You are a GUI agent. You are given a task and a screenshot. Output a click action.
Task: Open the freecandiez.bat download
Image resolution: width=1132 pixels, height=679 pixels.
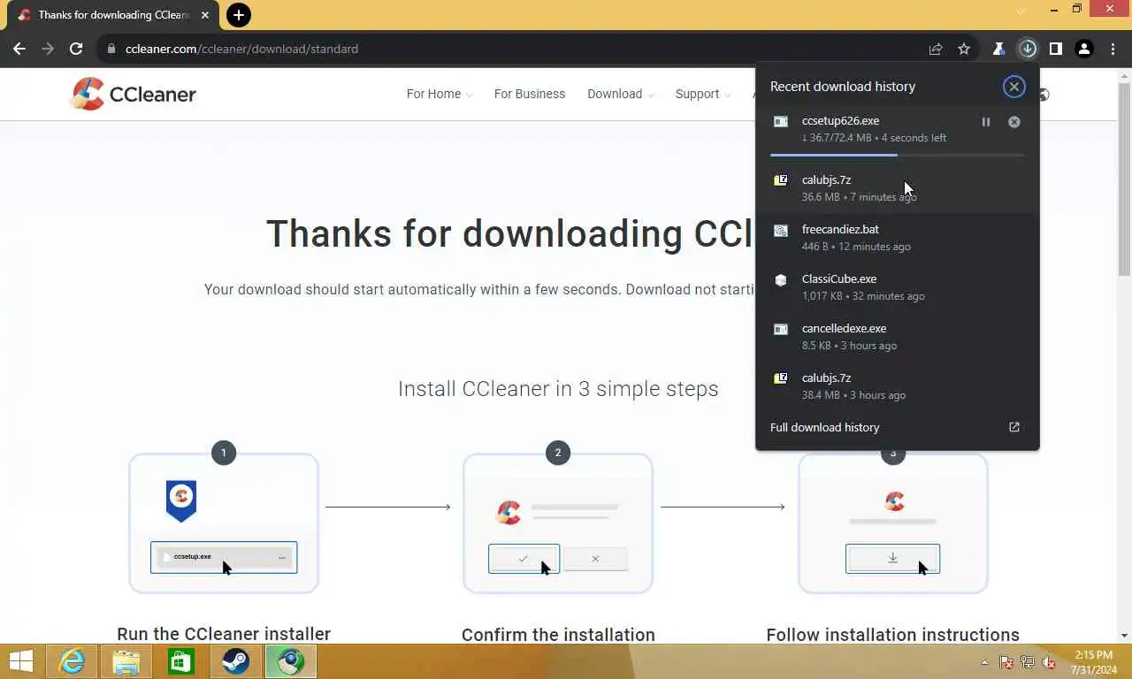tap(898, 237)
